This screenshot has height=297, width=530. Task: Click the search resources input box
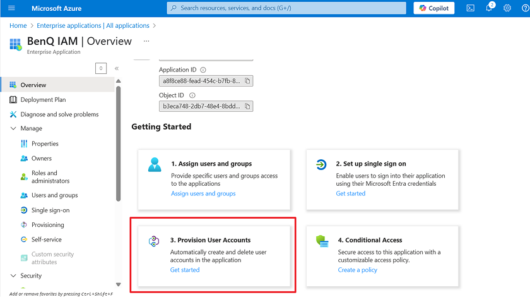tap(287, 8)
